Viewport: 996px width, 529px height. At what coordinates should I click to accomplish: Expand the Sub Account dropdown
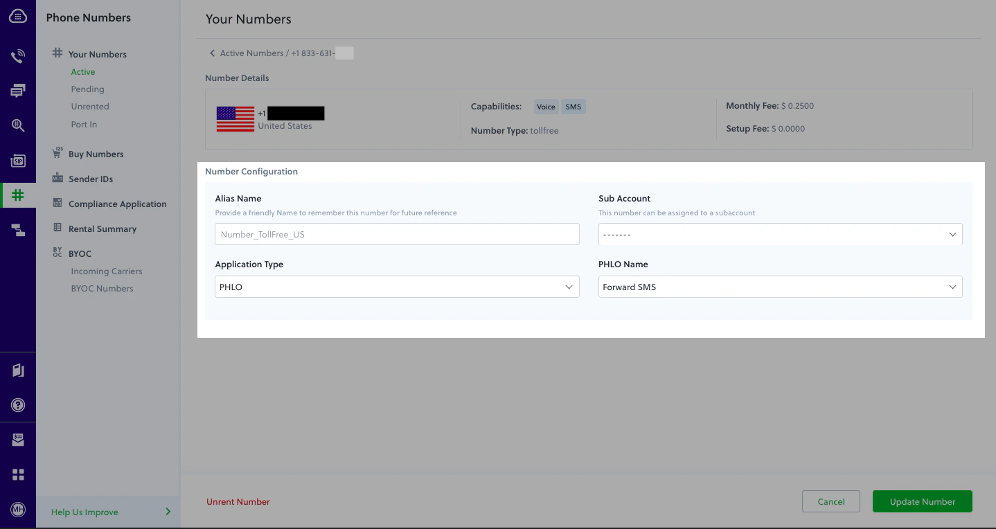pyautogui.click(x=780, y=234)
